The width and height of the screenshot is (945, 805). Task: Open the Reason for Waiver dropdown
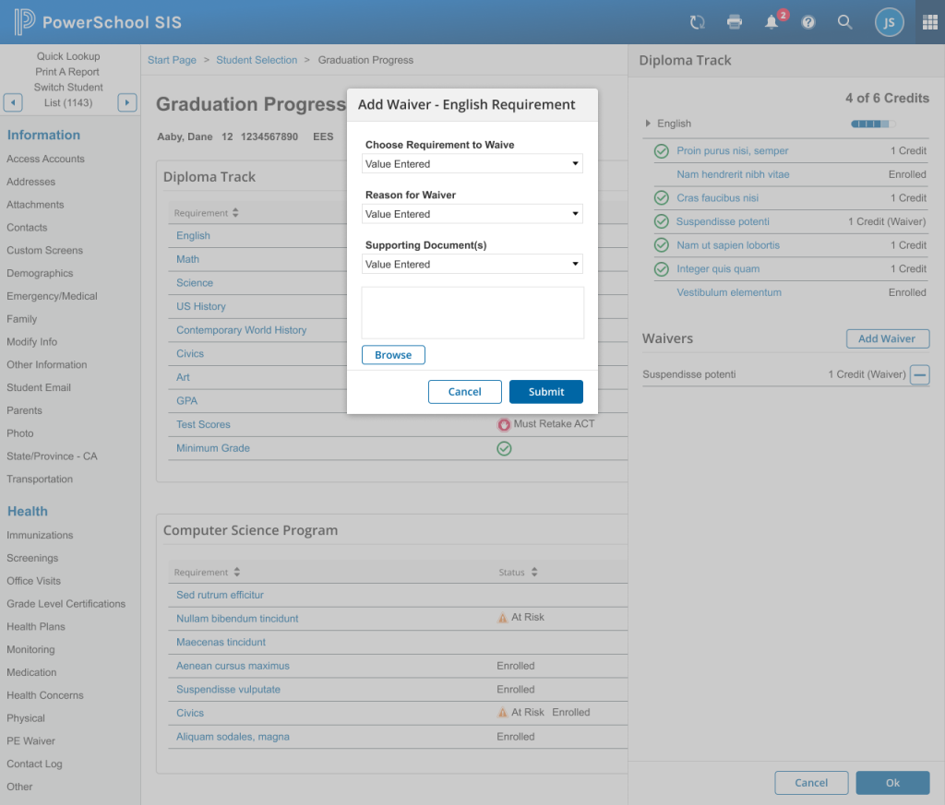click(x=472, y=214)
